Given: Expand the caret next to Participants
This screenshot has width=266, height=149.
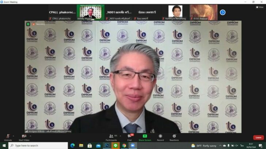Looking at the screenshot, I should pos(120,136).
